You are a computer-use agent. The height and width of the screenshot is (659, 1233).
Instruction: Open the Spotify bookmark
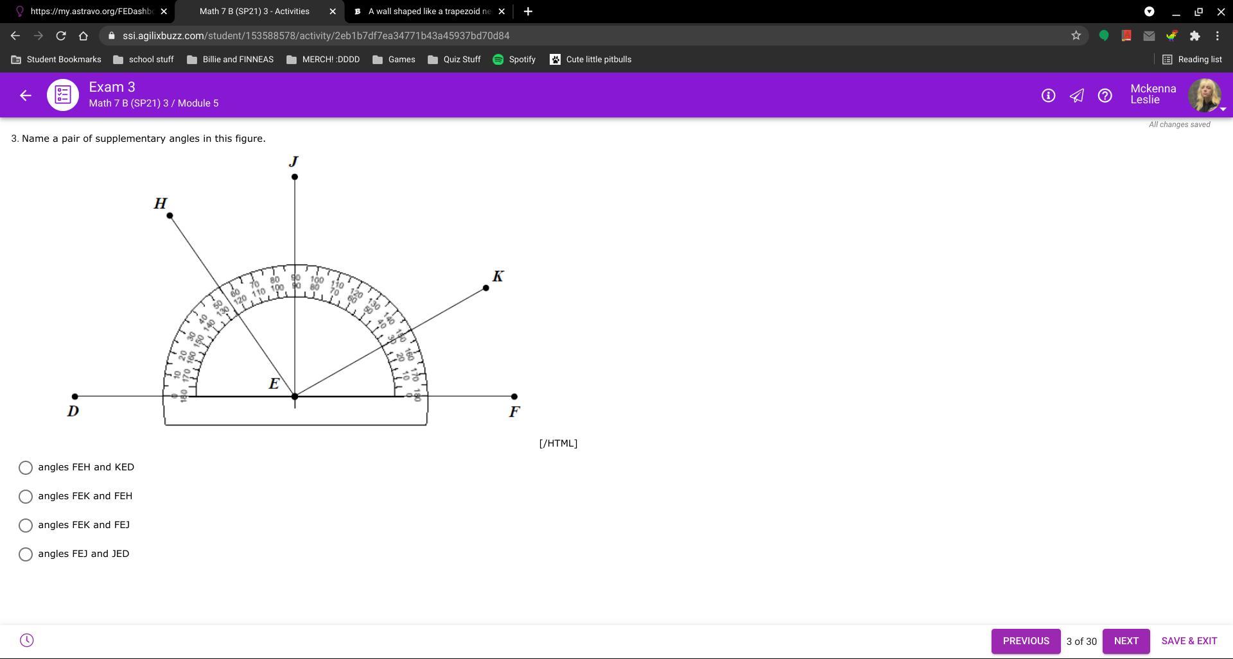[x=514, y=60]
